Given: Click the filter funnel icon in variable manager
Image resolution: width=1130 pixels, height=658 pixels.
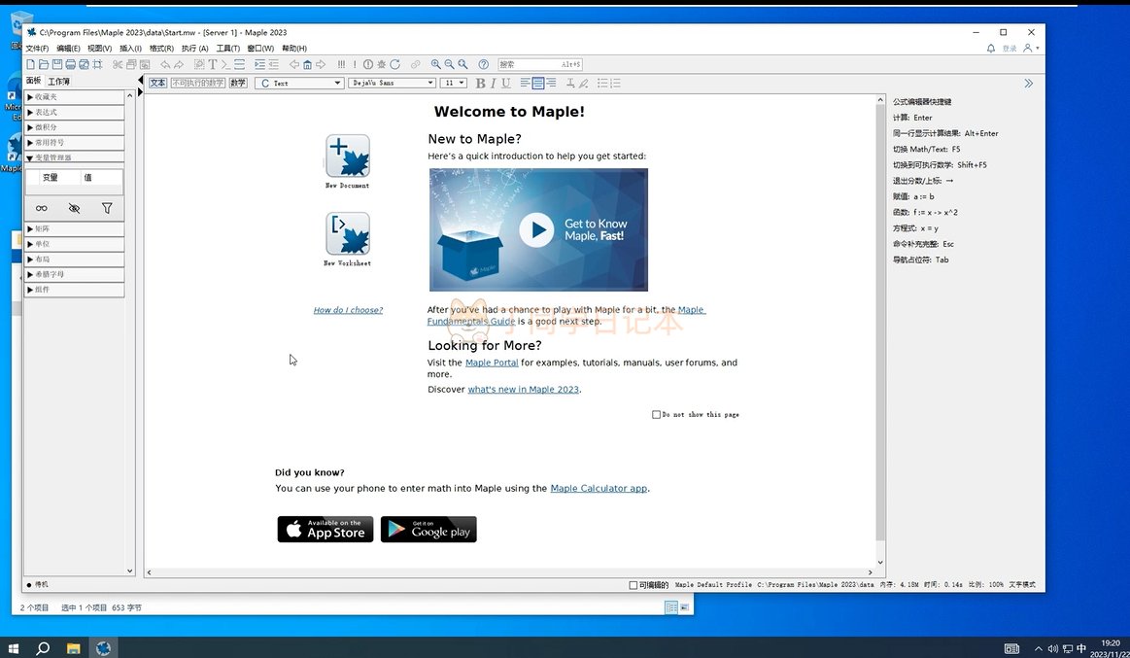Looking at the screenshot, I should pyautogui.click(x=107, y=208).
